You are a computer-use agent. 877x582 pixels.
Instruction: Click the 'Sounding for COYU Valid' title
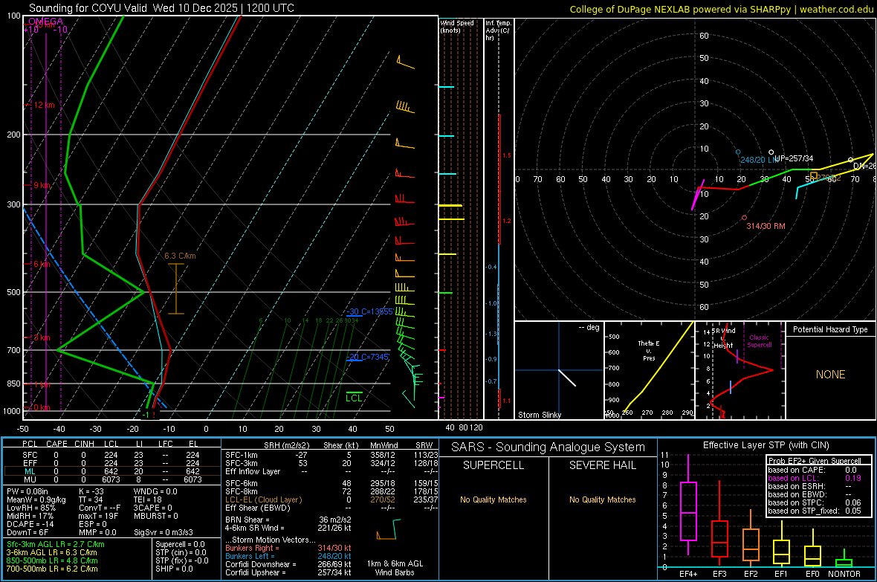pos(87,8)
